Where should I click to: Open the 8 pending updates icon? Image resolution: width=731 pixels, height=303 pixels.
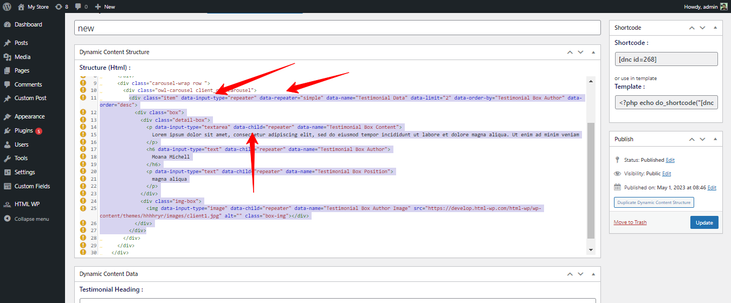(x=62, y=6)
